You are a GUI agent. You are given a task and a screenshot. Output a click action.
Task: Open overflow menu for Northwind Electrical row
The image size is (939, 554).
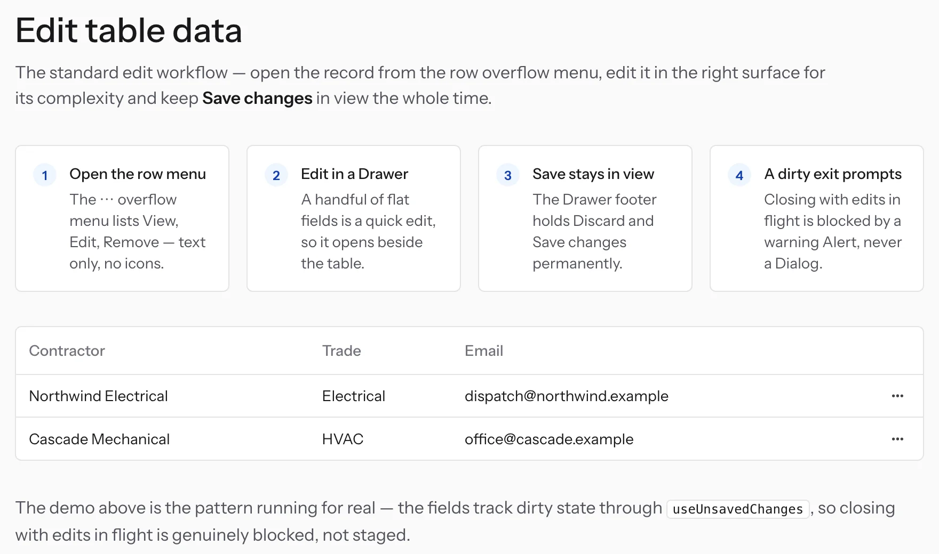[x=897, y=396]
